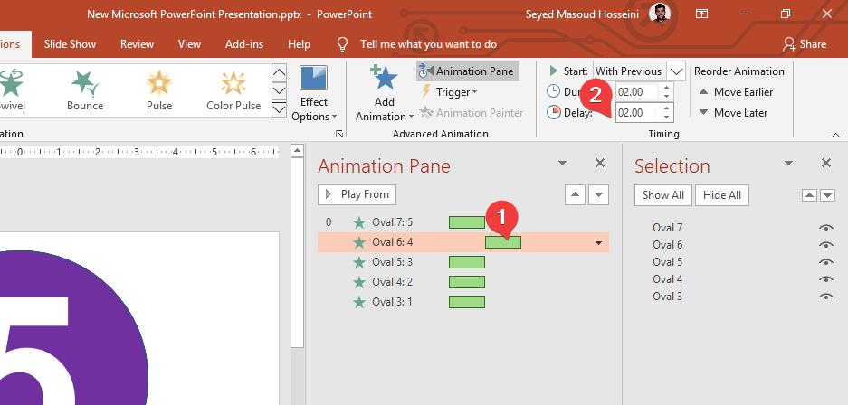848x405 pixels.
Task: Toggle the Animation Pane button
Action: click(x=468, y=71)
